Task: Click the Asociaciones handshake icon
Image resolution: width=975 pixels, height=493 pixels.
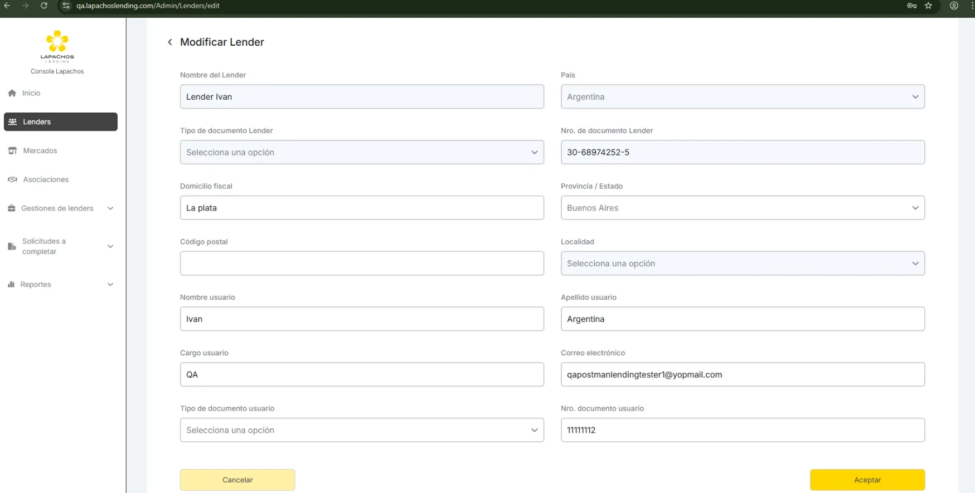Action: [x=12, y=179]
